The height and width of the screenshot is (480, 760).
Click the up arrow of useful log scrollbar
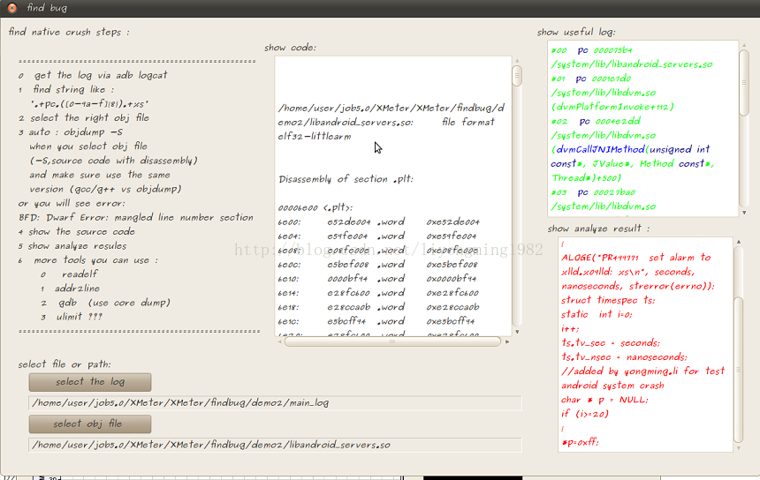point(742,45)
